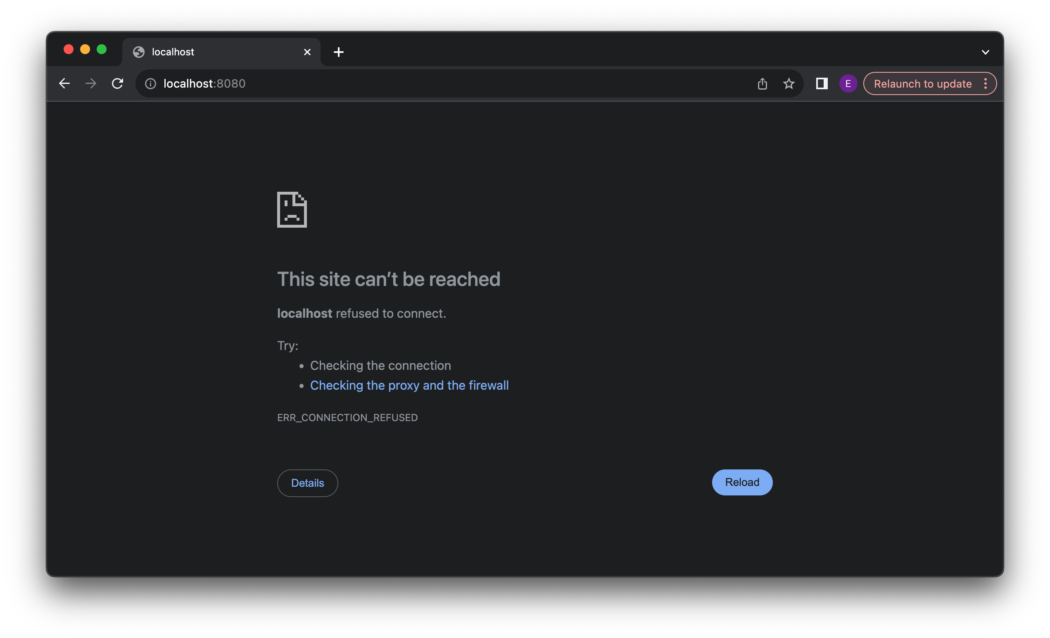Click the macOS red traffic light close button
Screen dimensions: 1050x638
(x=68, y=51)
